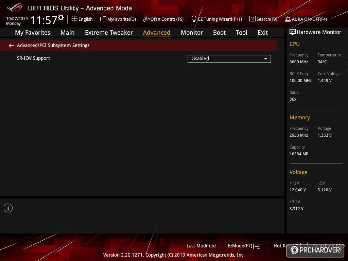Switch to the Main tab
Screen dimensions: 348x261
(68, 33)
